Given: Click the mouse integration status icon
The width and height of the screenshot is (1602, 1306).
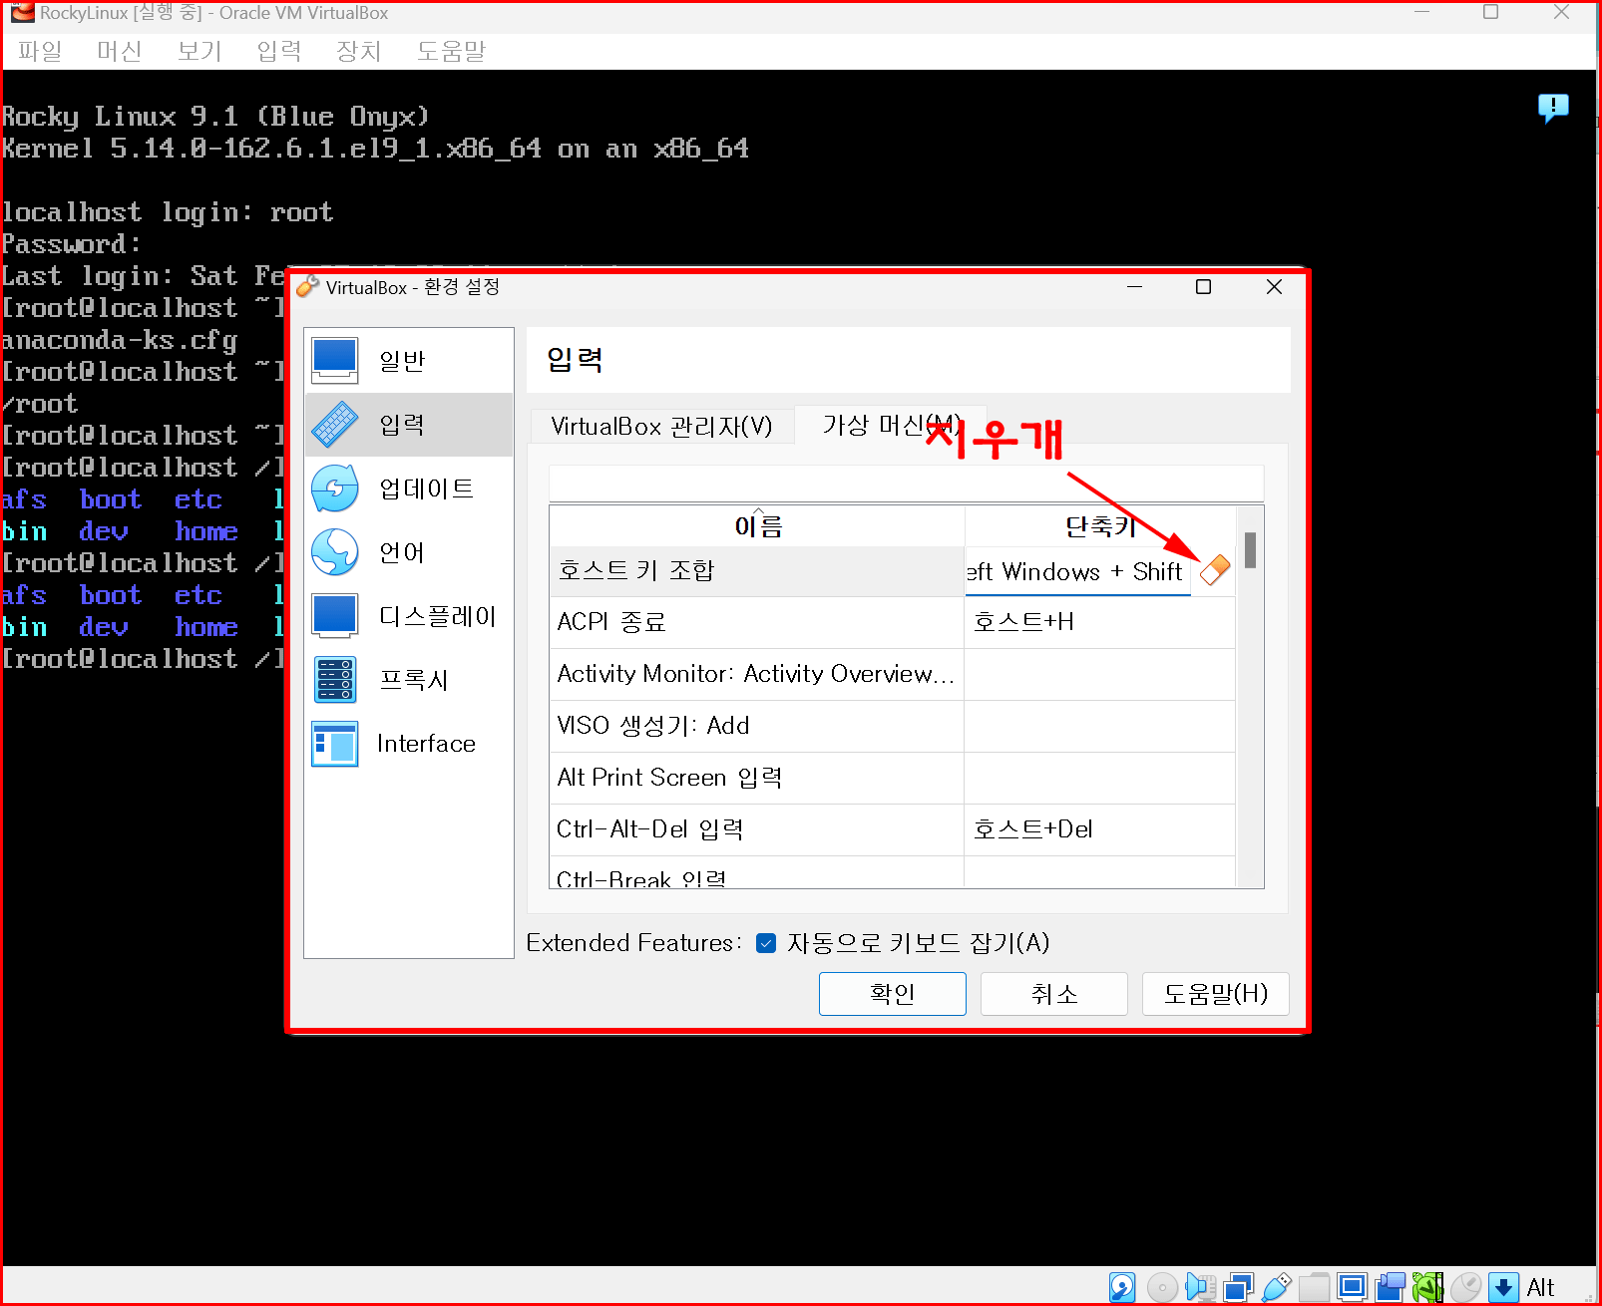Looking at the screenshot, I should pos(1465,1287).
